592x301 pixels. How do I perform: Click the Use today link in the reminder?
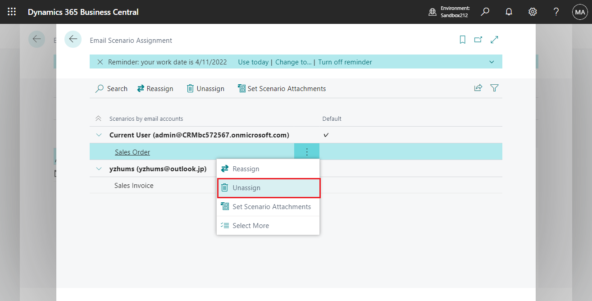coord(253,62)
